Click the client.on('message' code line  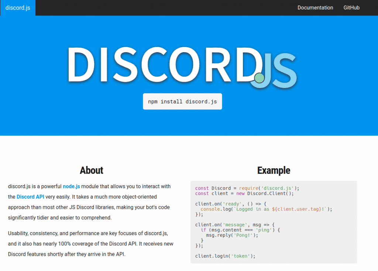(235, 225)
